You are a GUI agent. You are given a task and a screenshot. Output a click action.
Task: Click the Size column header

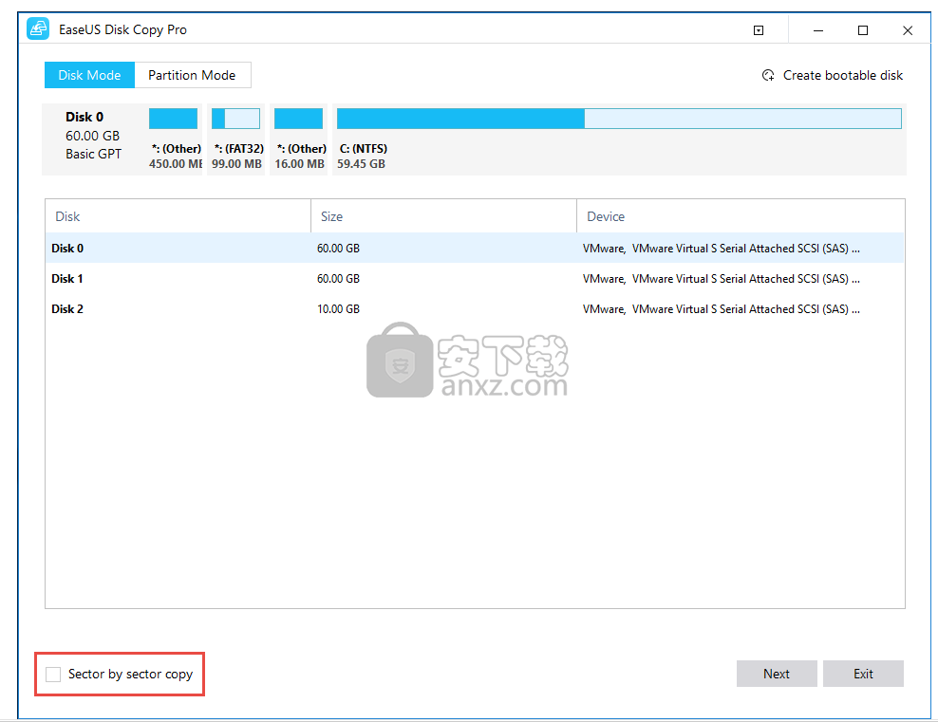point(444,216)
